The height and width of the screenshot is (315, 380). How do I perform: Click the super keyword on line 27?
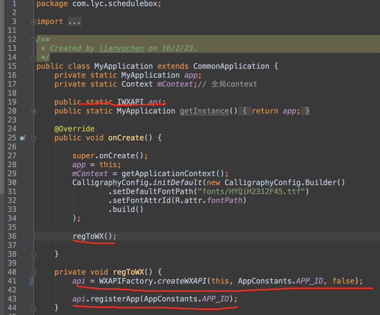click(x=83, y=155)
